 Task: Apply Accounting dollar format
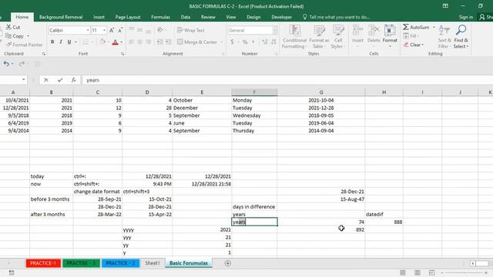(232, 42)
